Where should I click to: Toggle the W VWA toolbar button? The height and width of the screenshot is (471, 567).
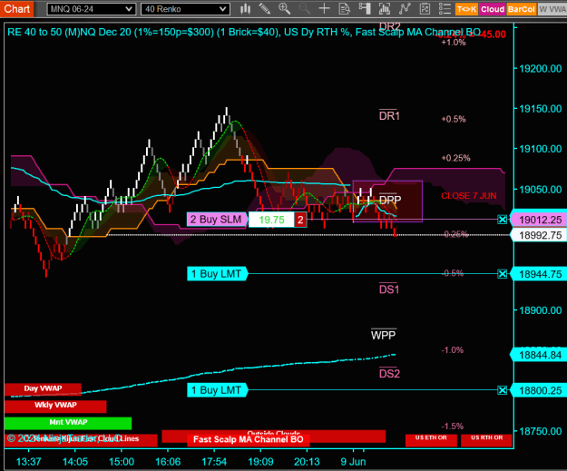point(552,9)
